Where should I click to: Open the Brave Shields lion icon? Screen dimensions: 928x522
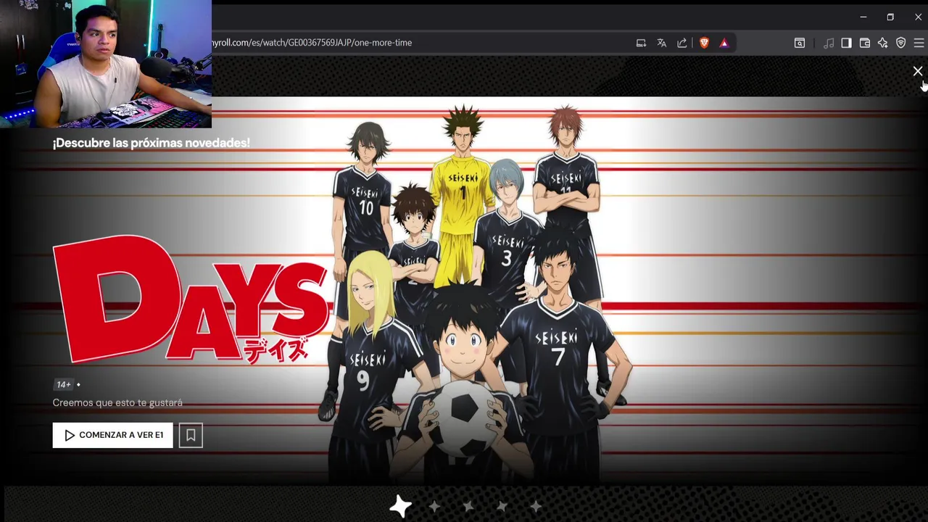coord(704,43)
